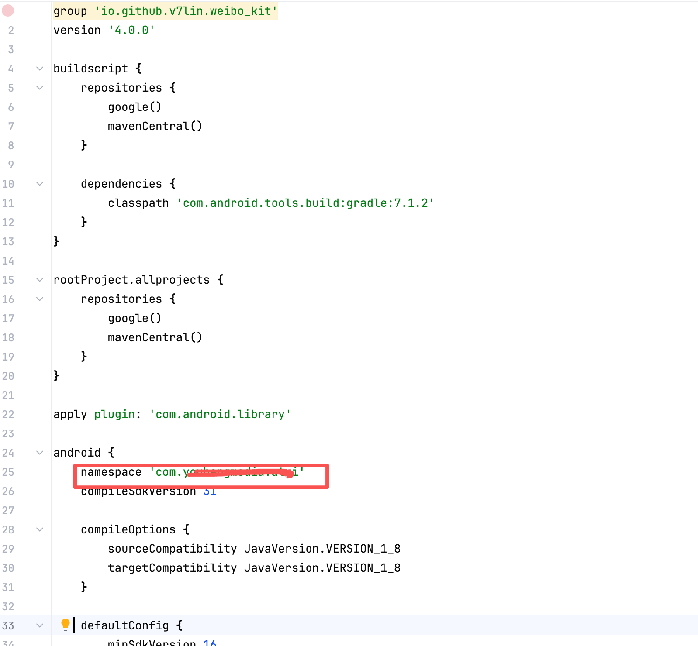Image resolution: width=698 pixels, height=646 pixels.
Task: Collapse the dependencies block fold arrow
Action: point(40,184)
